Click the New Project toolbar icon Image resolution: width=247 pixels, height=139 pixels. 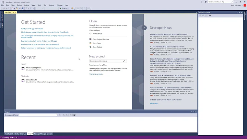[12, 8]
